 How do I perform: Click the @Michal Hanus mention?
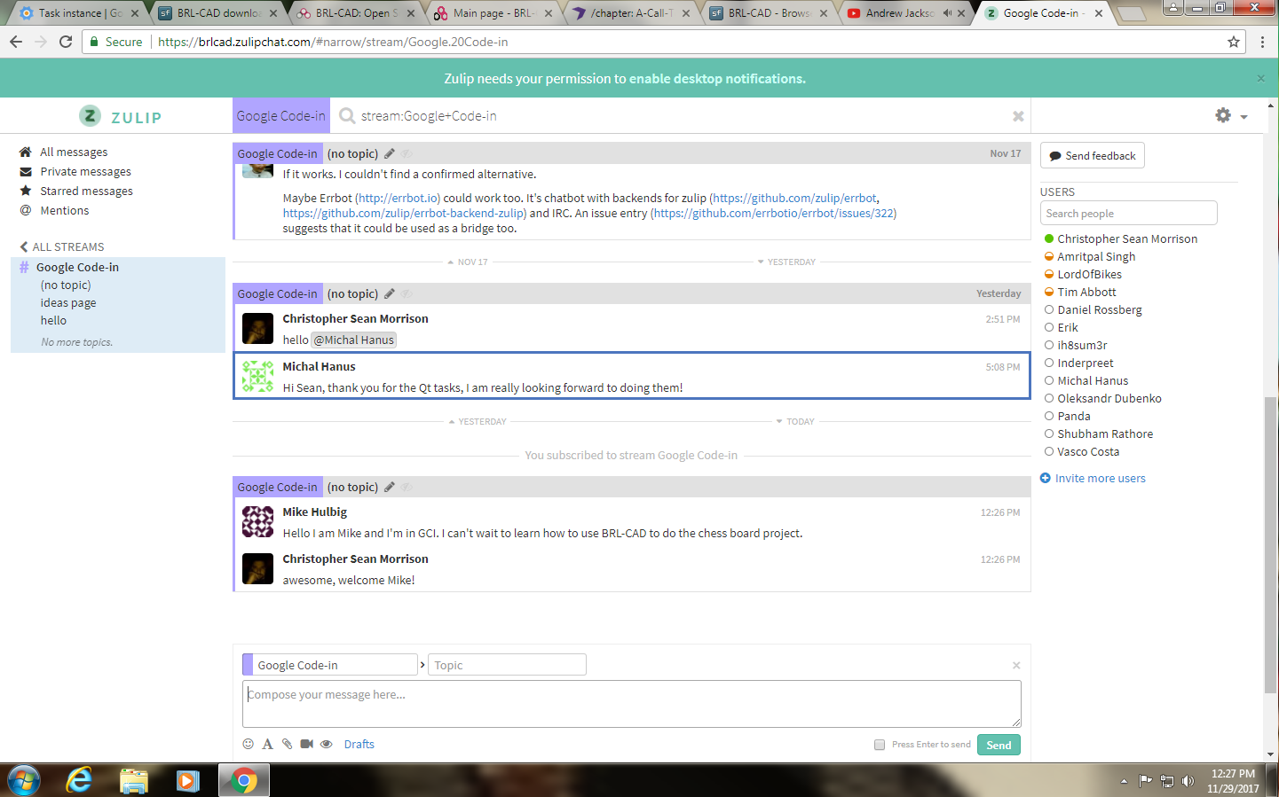pos(354,340)
